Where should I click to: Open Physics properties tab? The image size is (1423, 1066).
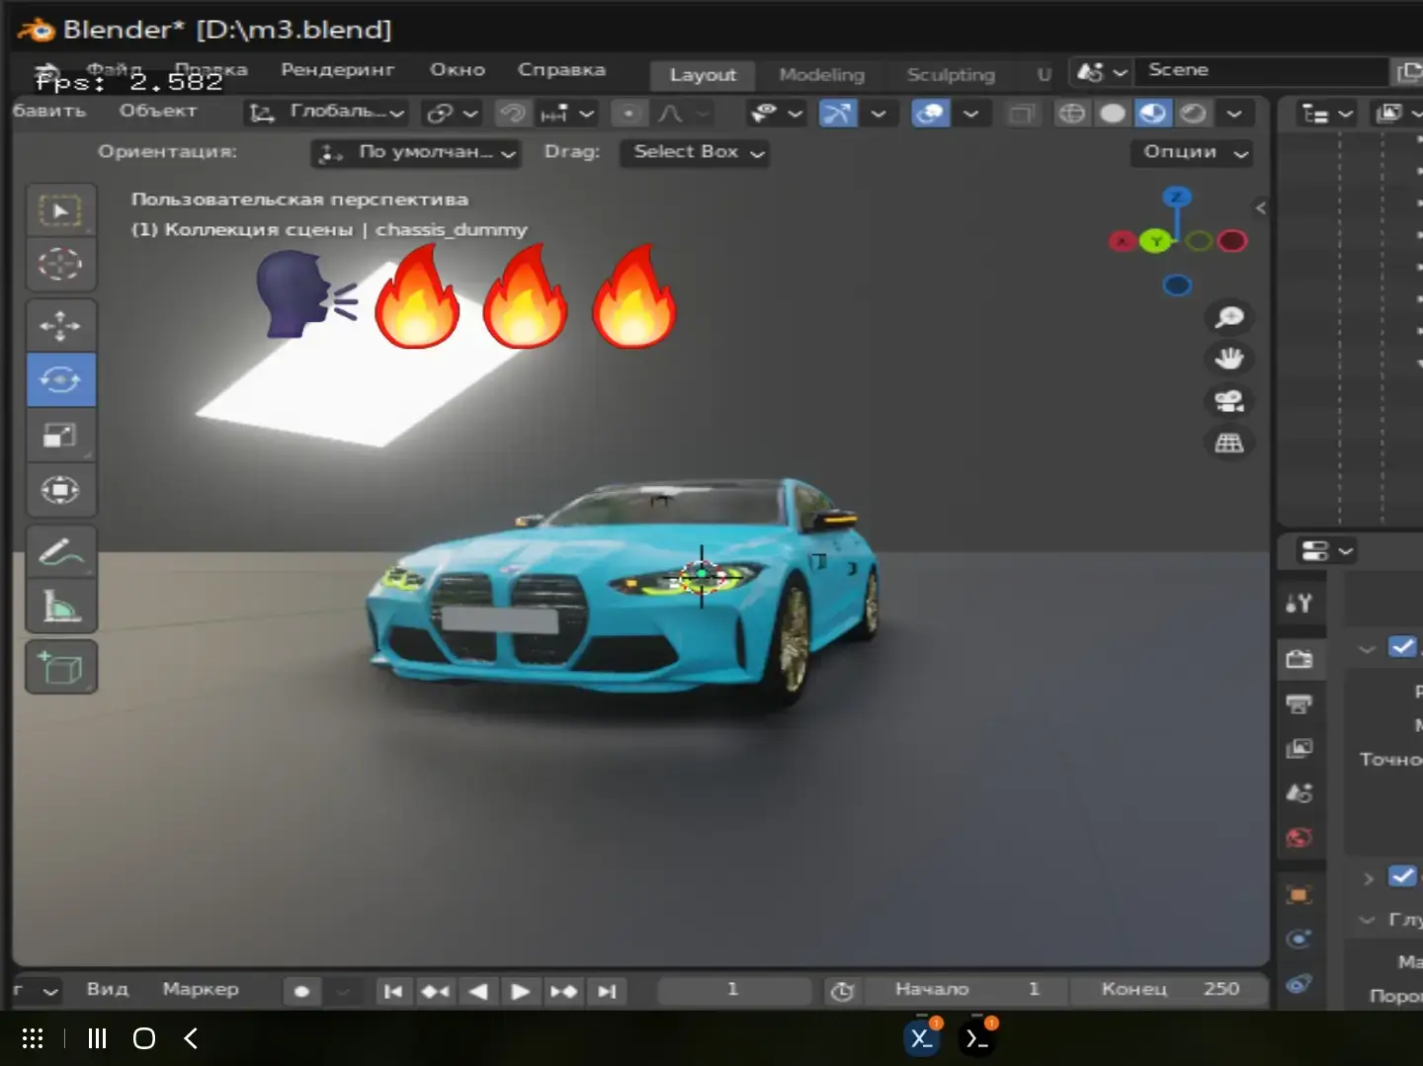coord(1298,939)
